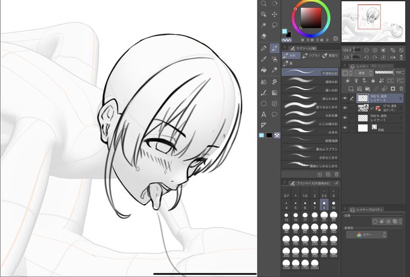Select the Ruler triangle tool

click(263, 125)
